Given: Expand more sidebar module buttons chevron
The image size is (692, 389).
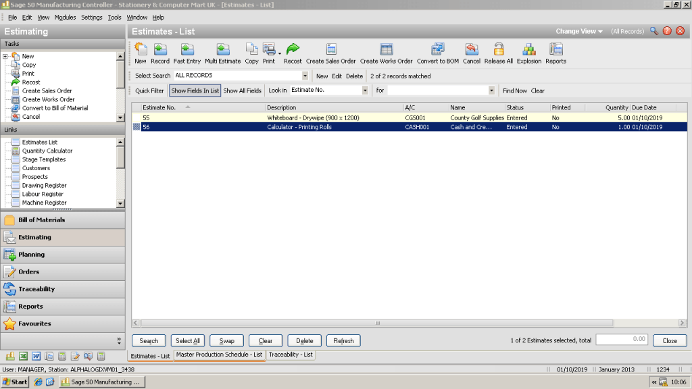Looking at the screenshot, I should click(119, 341).
